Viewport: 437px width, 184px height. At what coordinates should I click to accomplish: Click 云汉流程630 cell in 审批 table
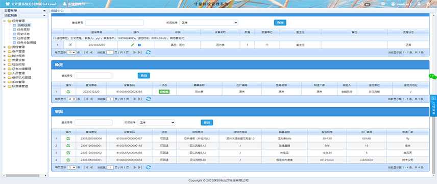click(198, 160)
